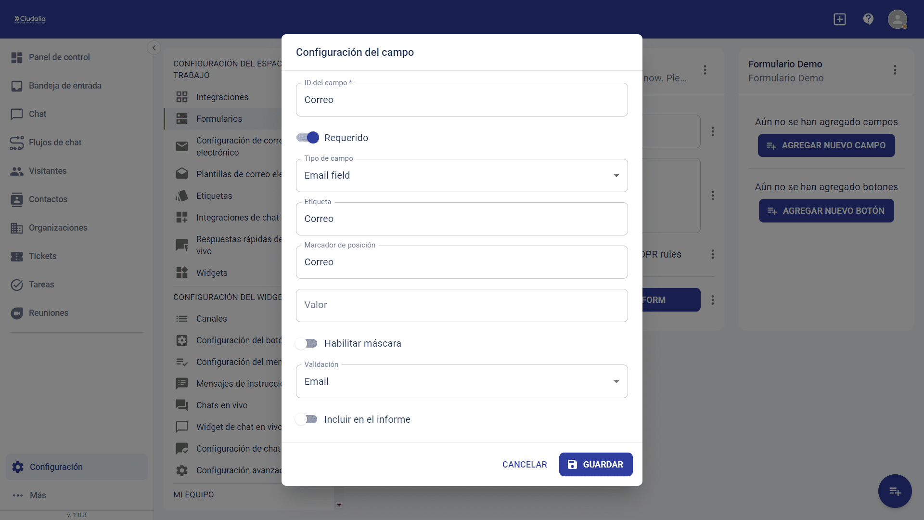This screenshot has width=924, height=520.
Task: Turn on Incluir en el informe
Action: point(307,420)
